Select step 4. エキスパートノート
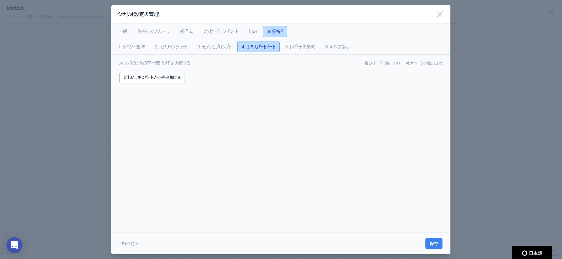The width and height of the screenshot is (562, 259). (x=258, y=47)
